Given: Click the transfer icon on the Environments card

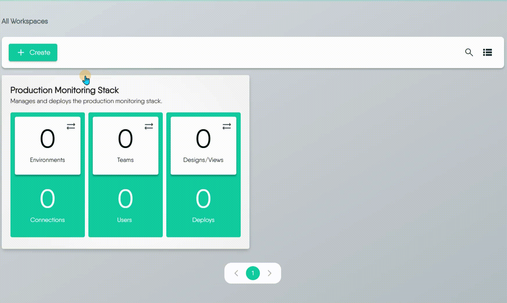Looking at the screenshot, I should pyautogui.click(x=71, y=126).
